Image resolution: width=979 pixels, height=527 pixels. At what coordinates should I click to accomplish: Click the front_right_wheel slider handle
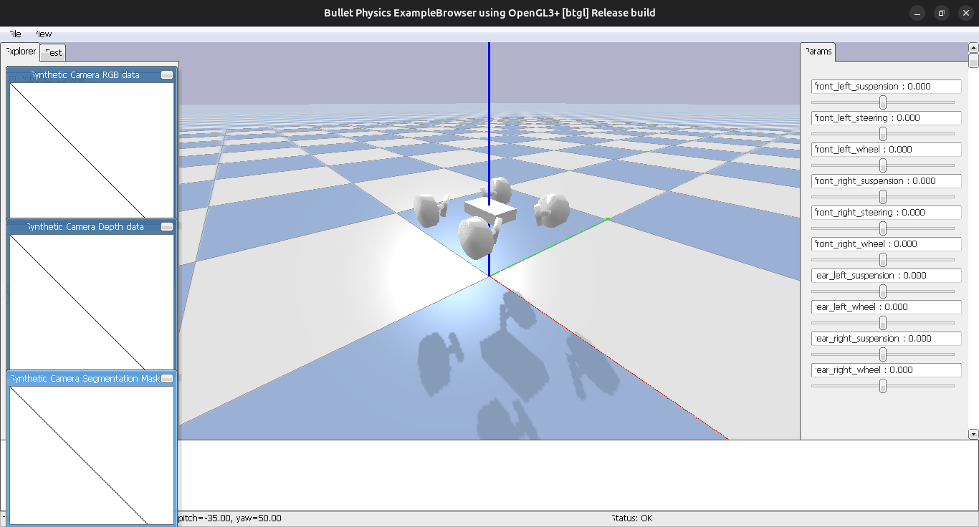(x=883, y=260)
